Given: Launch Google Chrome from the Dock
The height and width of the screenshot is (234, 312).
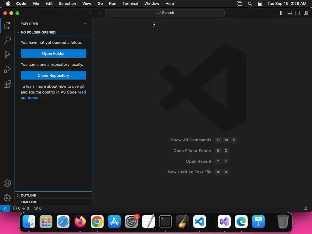Looking at the screenshot, I should click(x=97, y=222).
